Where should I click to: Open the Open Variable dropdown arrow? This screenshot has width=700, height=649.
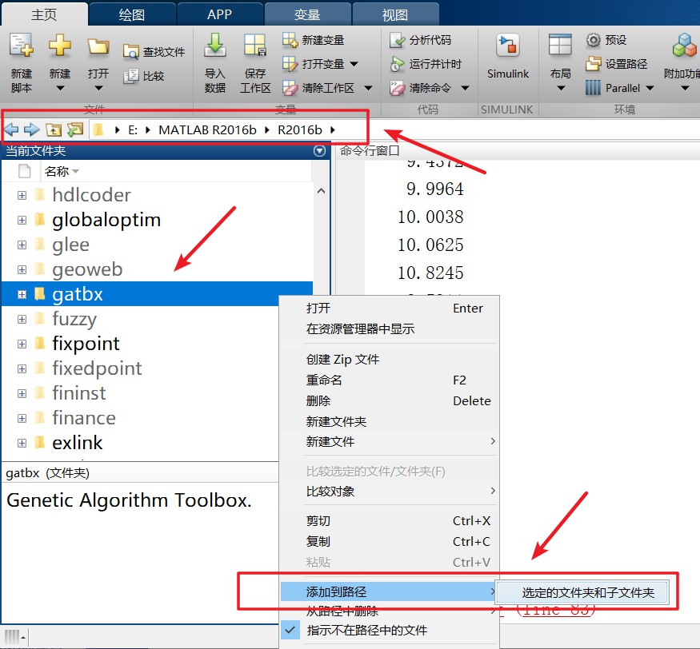pyautogui.click(x=354, y=64)
